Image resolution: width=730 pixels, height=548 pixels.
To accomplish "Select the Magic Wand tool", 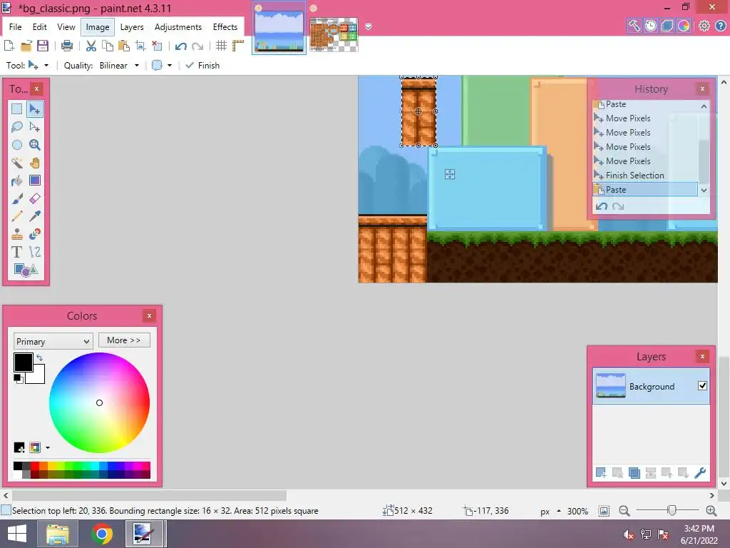I will [x=17, y=163].
